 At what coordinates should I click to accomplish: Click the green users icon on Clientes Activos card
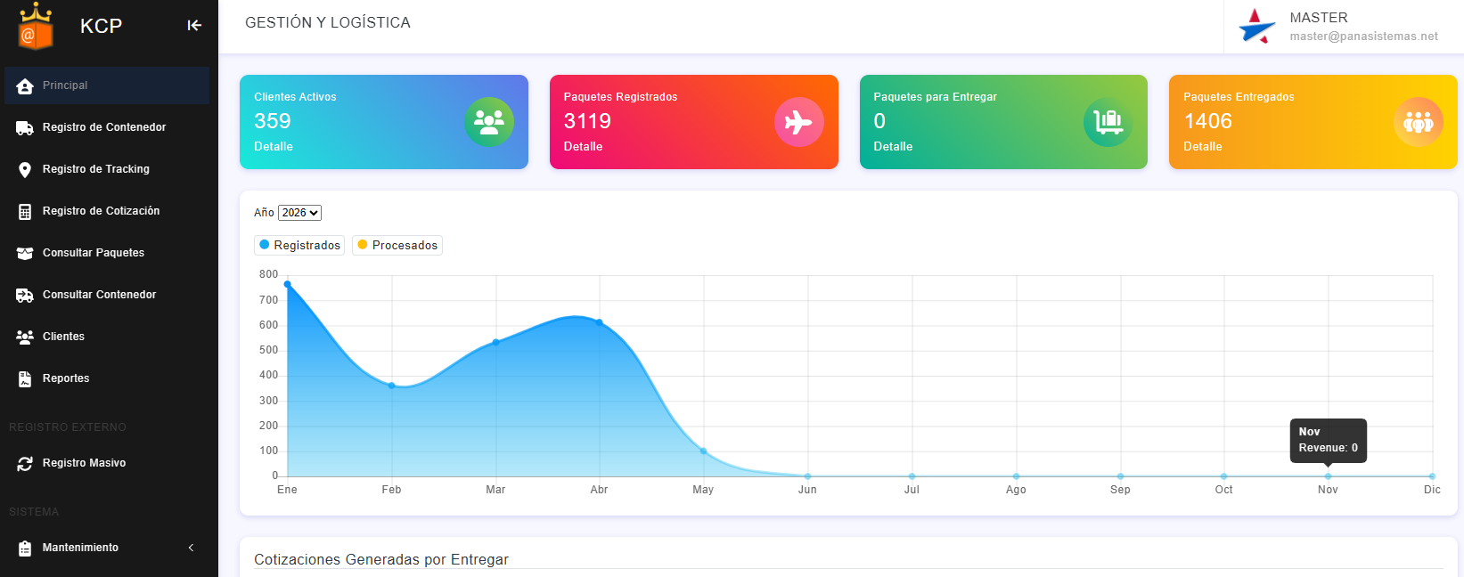coord(489,122)
